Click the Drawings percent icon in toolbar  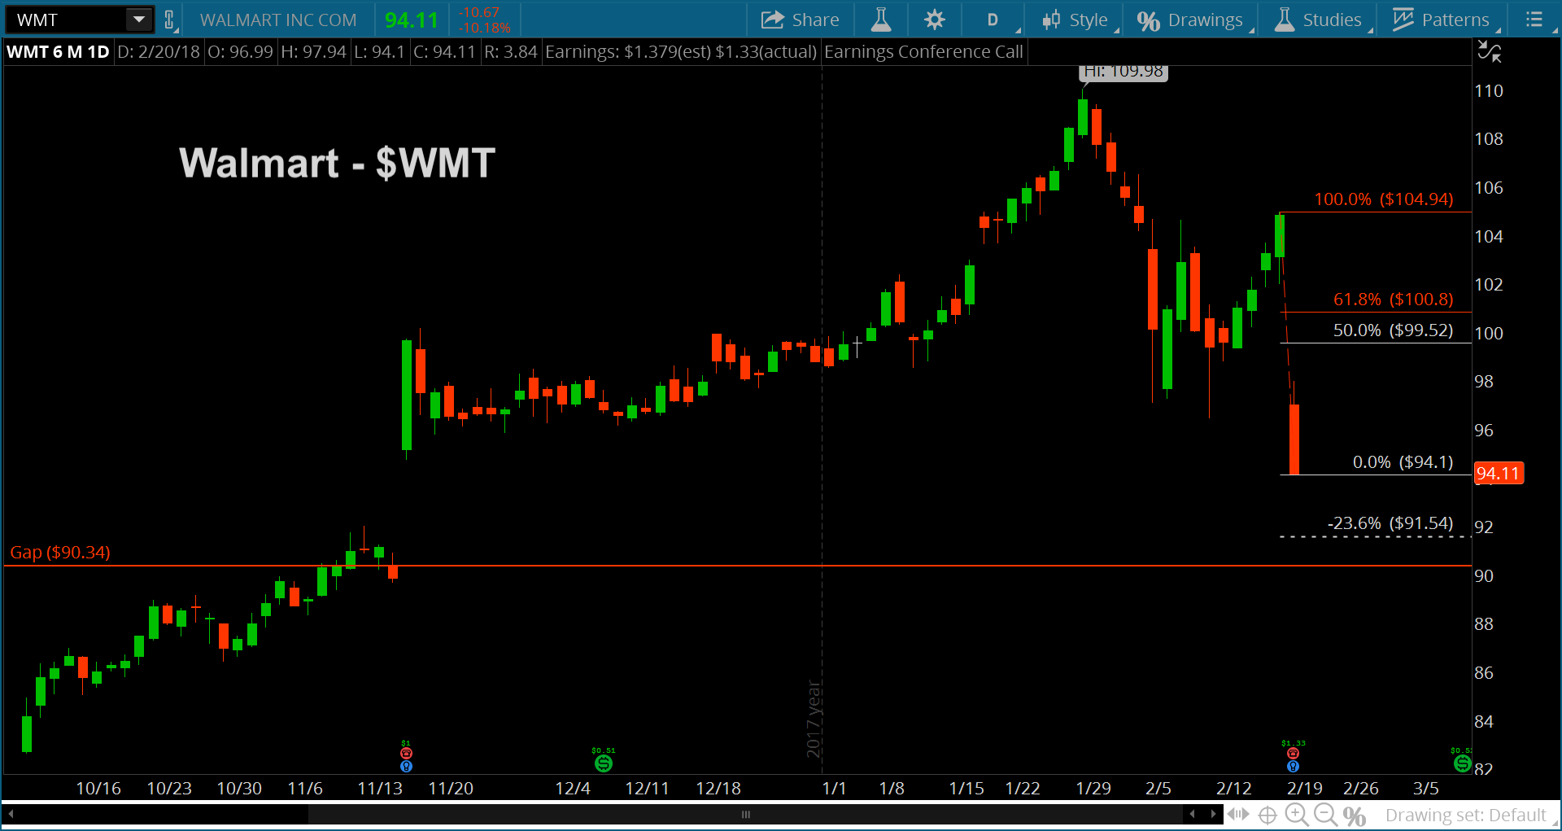[x=1148, y=20]
